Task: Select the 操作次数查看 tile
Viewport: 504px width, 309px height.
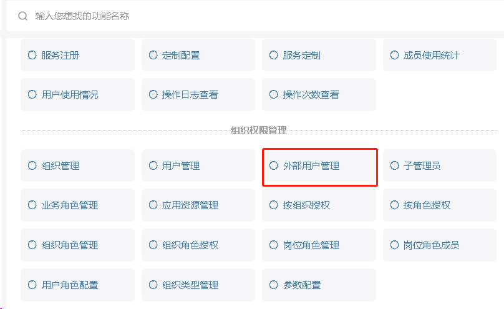Action: tap(319, 94)
